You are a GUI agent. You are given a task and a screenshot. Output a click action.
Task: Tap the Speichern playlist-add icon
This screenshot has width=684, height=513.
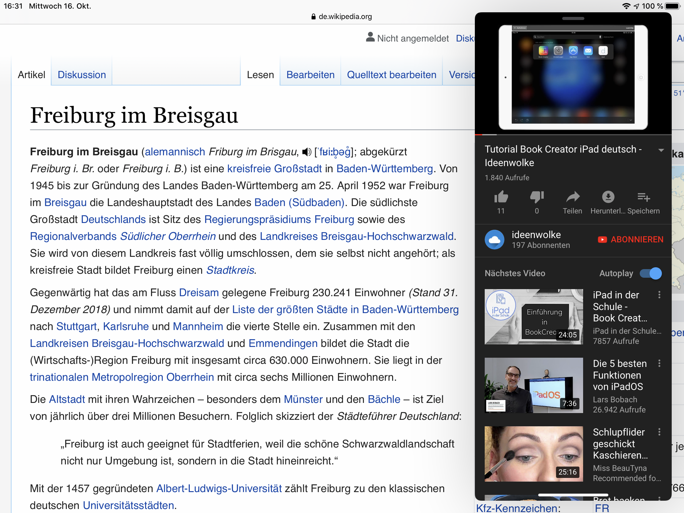(x=643, y=197)
